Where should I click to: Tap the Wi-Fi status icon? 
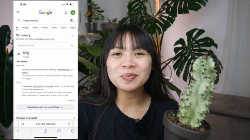(x=67, y=4)
